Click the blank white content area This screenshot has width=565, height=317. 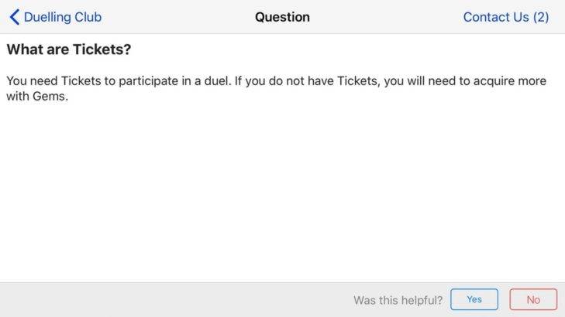tap(282, 193)
